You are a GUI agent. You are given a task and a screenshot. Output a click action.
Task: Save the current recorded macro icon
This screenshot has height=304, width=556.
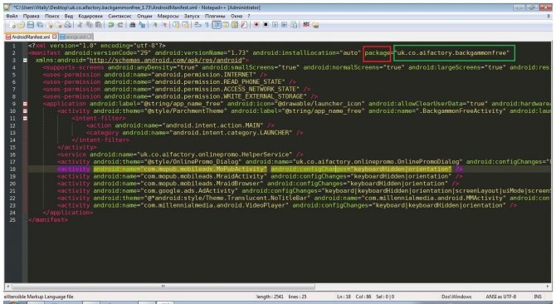pos(294,25)
